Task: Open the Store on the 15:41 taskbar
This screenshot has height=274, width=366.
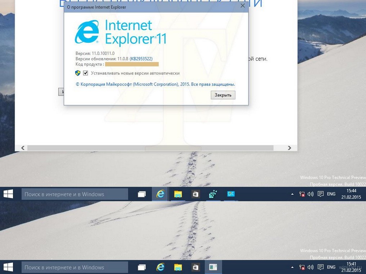Action: click(195, 267)
